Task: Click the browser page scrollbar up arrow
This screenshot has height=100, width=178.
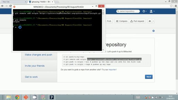Action: coord(177,10)
